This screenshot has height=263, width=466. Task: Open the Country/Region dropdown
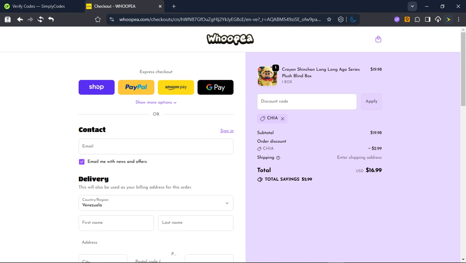point(156,203)
